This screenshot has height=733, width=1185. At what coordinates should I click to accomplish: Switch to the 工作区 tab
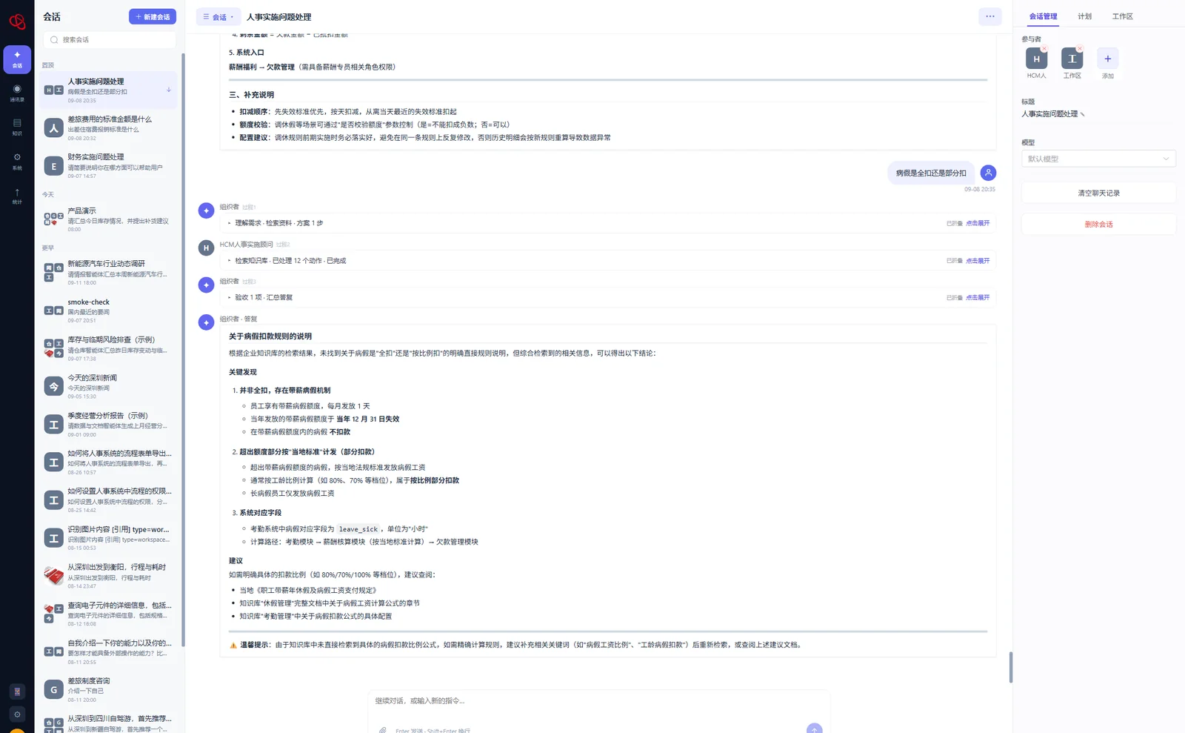click(x=1122, y=16)
